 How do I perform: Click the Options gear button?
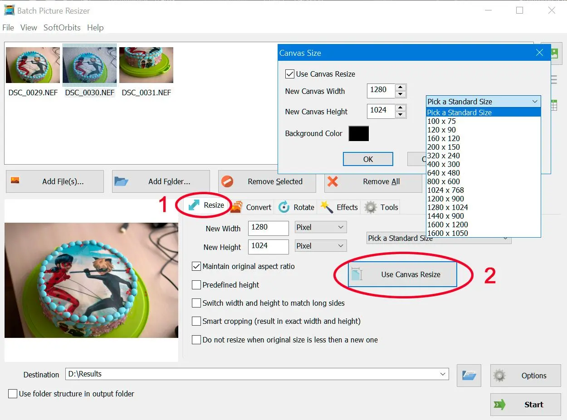tap(525, 376)
